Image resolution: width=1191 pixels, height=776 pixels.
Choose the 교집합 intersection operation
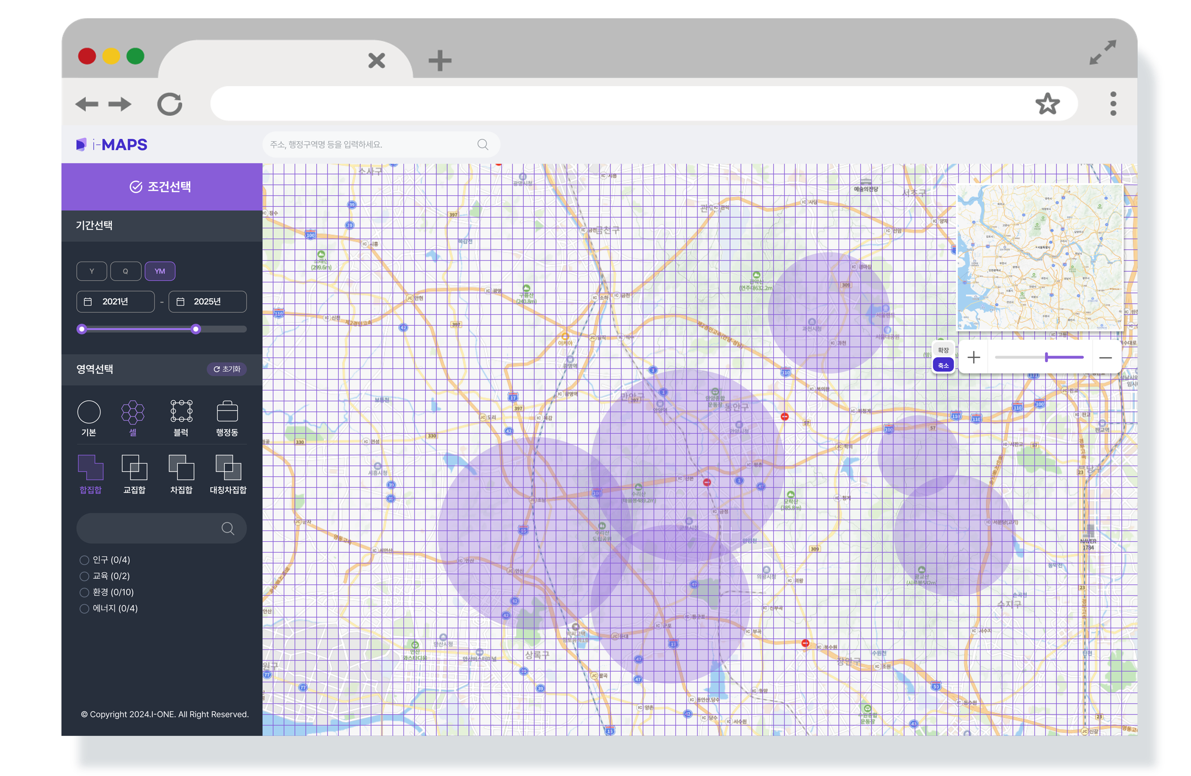(x=134, y=474)
